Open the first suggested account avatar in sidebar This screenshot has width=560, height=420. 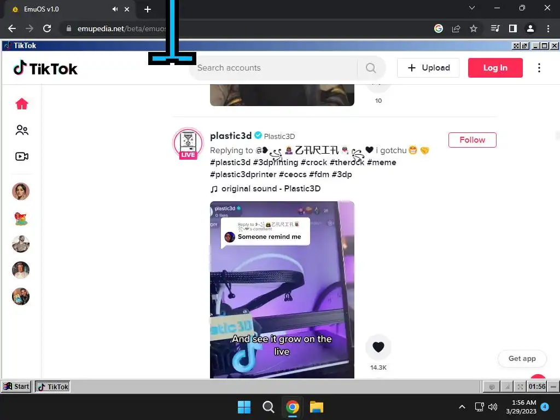coord(21,191)
